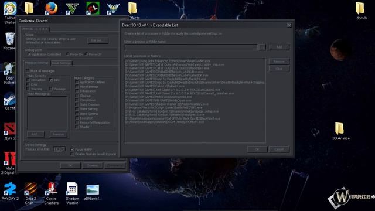375x211 pixels.
Task: Select the DOOM Demo executable row
Action: click(x=165, y=122)
